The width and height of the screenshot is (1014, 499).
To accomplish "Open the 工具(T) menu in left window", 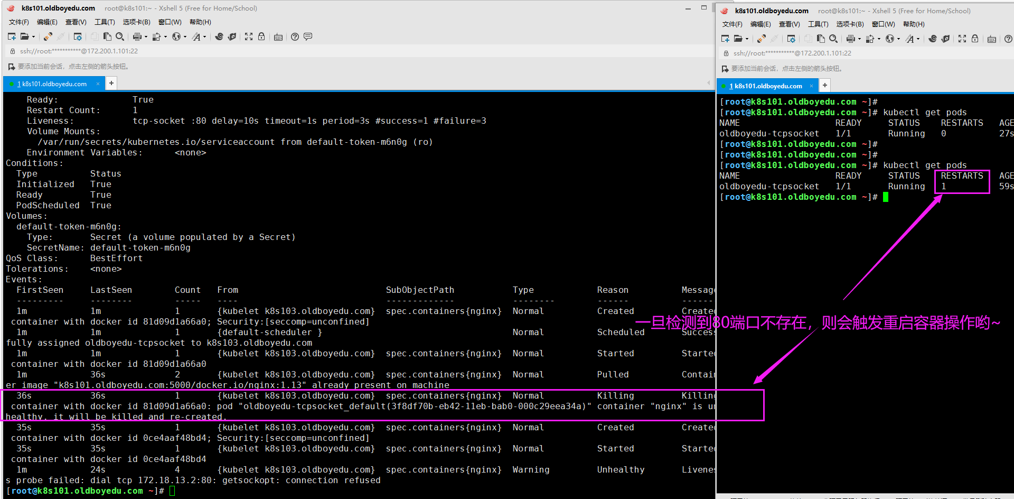I will (105, 22).
